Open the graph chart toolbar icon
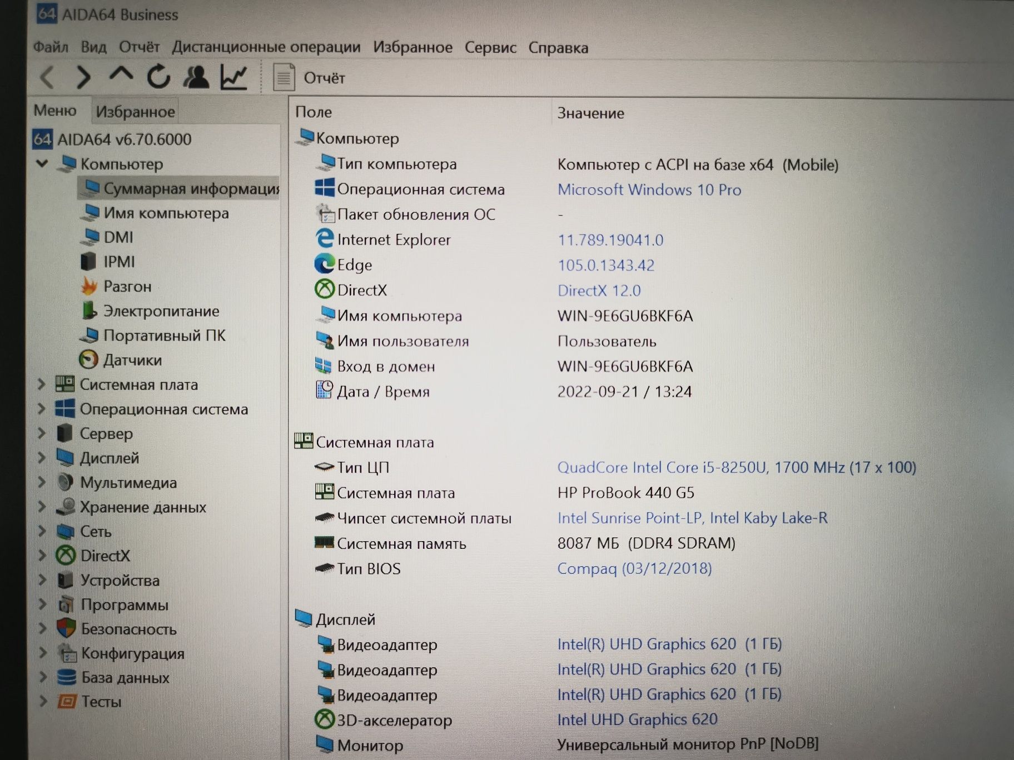The image size is (1014, 760). pyautogui.click(x=233, y=77)
